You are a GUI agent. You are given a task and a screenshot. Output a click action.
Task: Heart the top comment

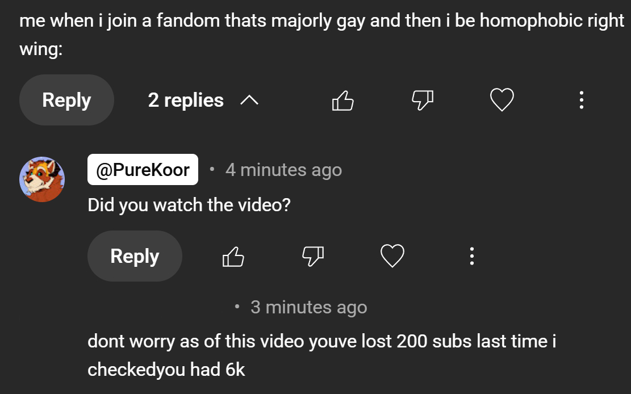tap(502, 99)
